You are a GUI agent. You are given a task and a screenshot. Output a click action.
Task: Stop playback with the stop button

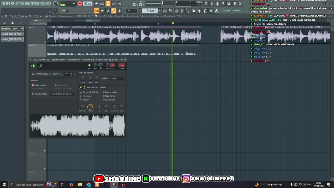tap(74, 4)
